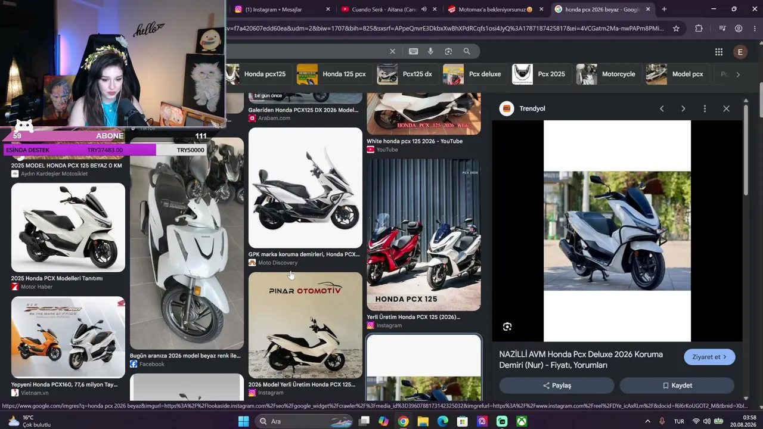The height and width of the screenshot is (429, 763).
Task: Filter results by Honda pcx125 chip
Action: tap(260, 74)
